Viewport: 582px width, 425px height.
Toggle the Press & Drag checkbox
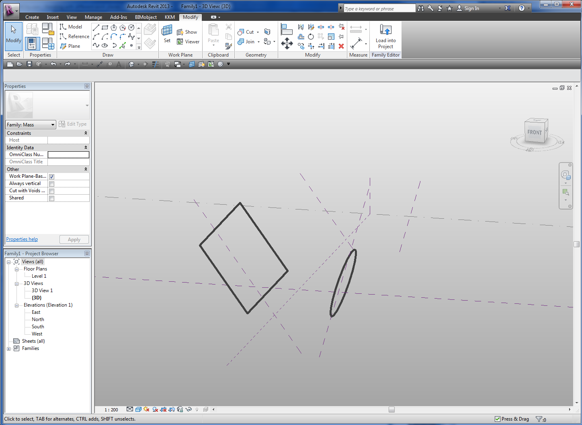pyautogui.click(x=498, y=419)
